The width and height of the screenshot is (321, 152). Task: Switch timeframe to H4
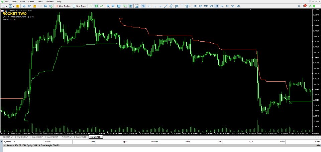point(222,6)
